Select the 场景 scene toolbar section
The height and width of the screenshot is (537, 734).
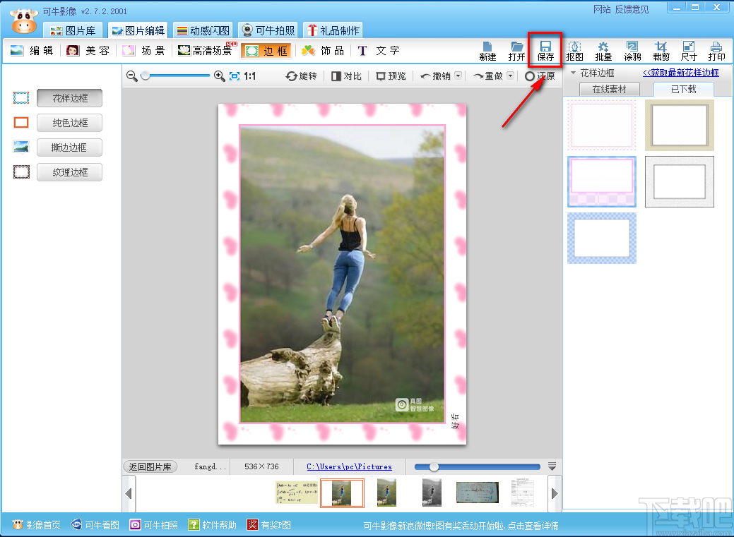pyautogui.click(x=143, y=51)
